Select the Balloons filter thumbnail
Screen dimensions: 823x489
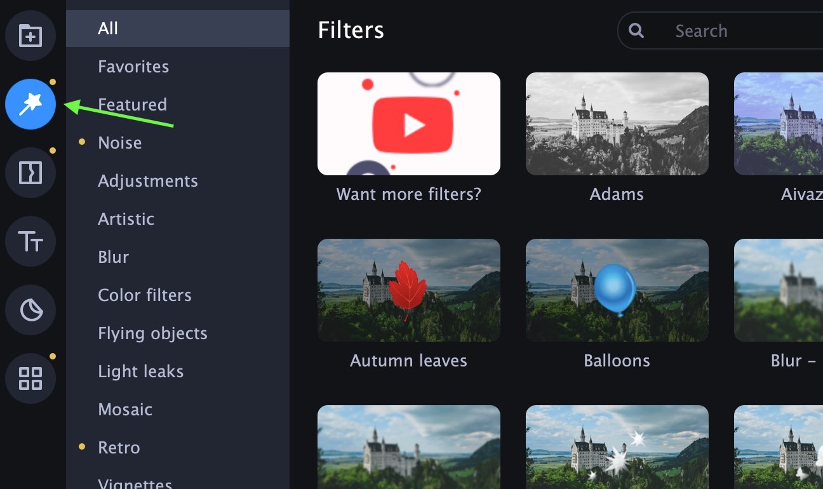tap(617, 290)
